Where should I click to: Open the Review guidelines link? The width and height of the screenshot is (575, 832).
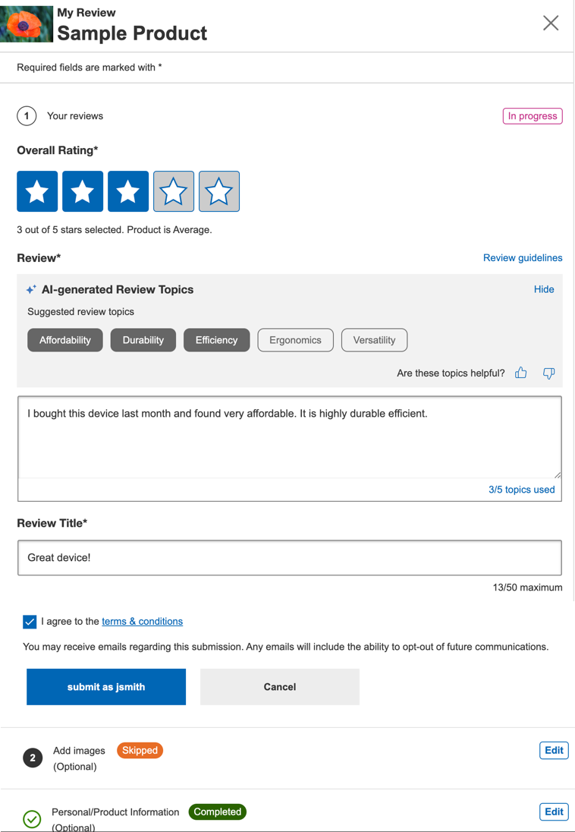point(523,258)
